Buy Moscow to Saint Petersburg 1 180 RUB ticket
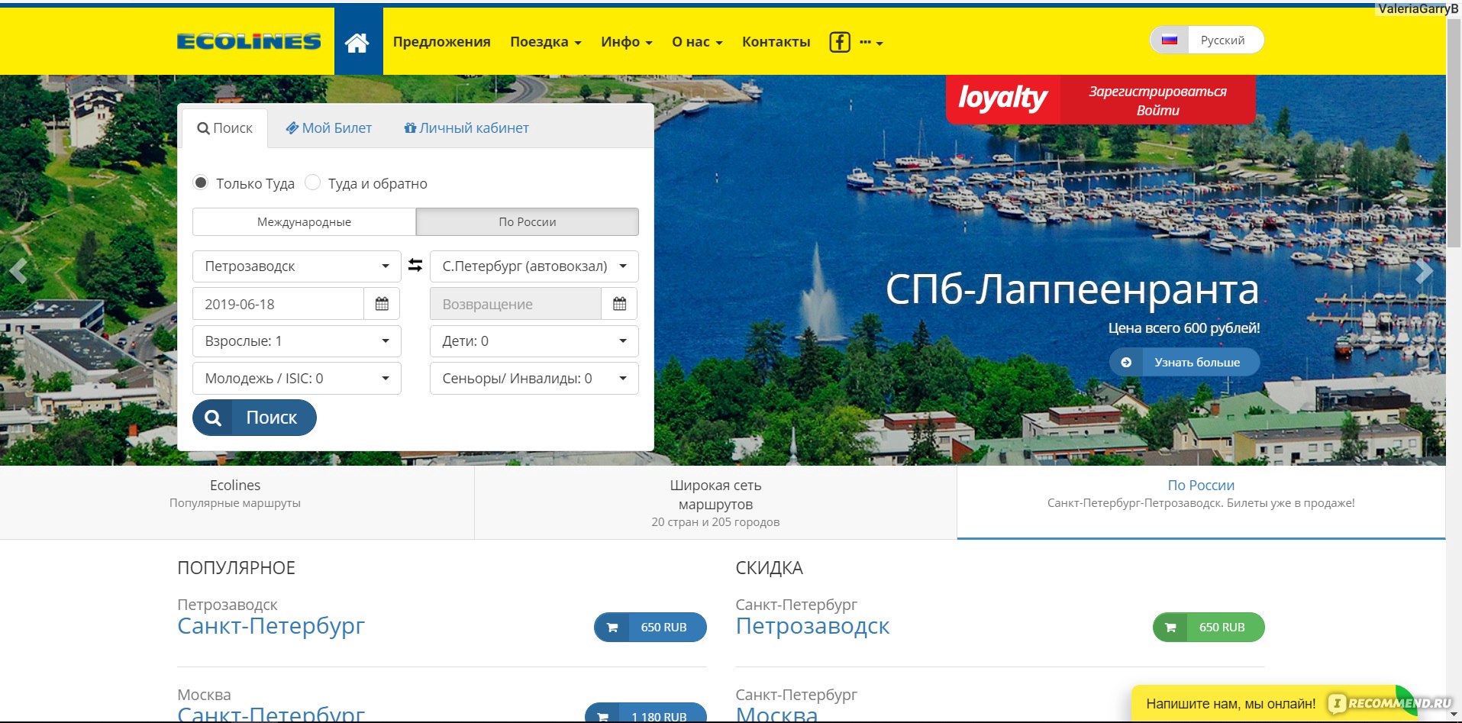 coord(646,713)
